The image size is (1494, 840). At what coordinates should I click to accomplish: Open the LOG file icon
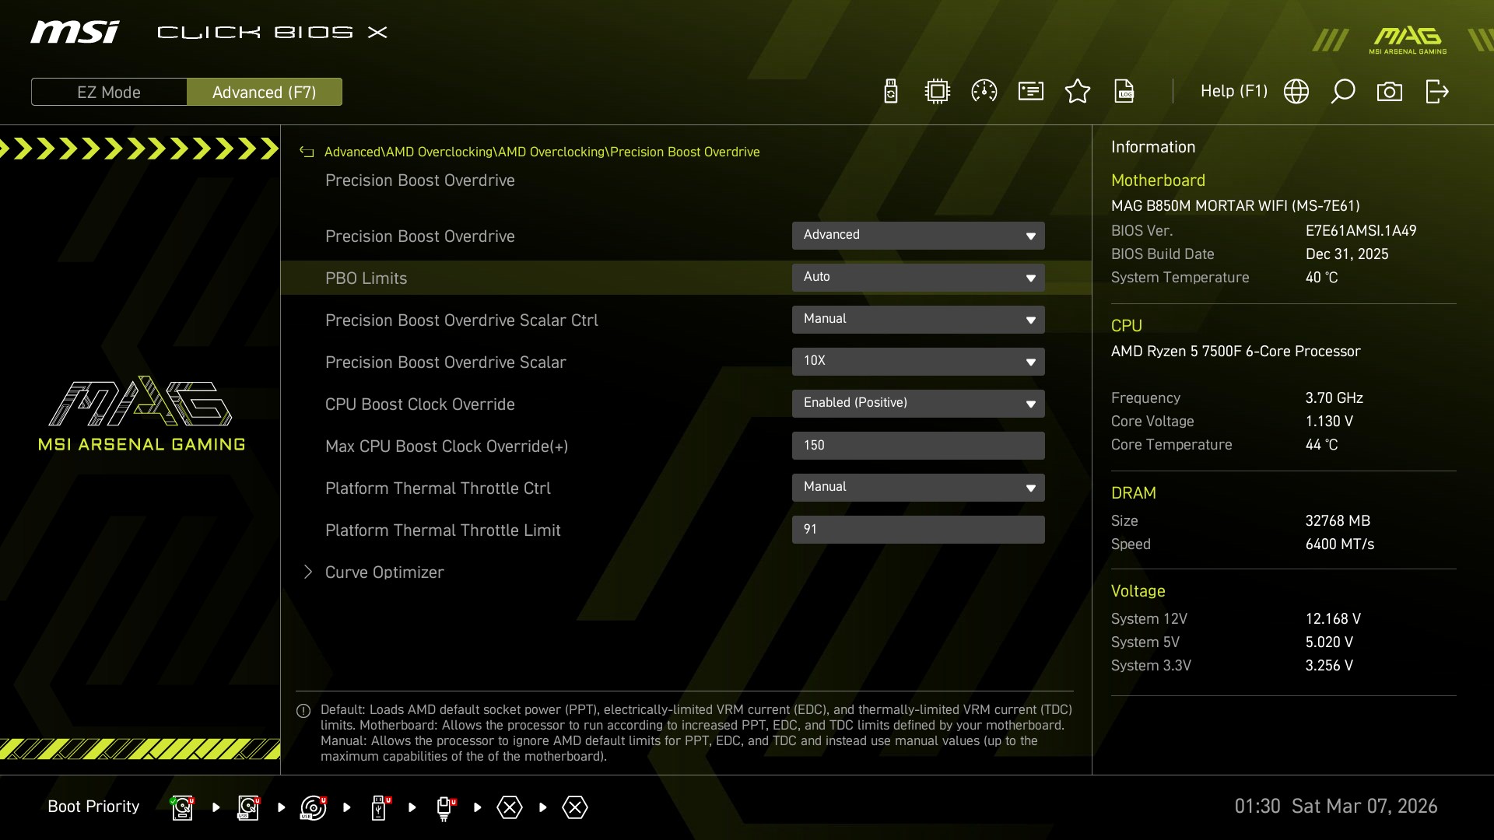click(1124, 92)
